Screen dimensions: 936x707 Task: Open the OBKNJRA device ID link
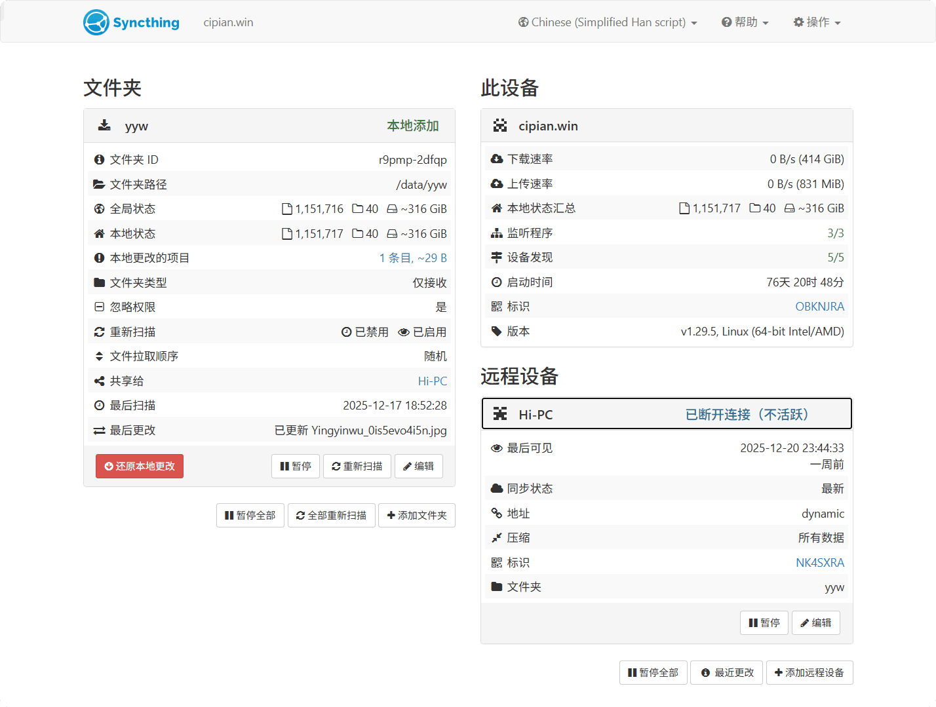point(819,307)
